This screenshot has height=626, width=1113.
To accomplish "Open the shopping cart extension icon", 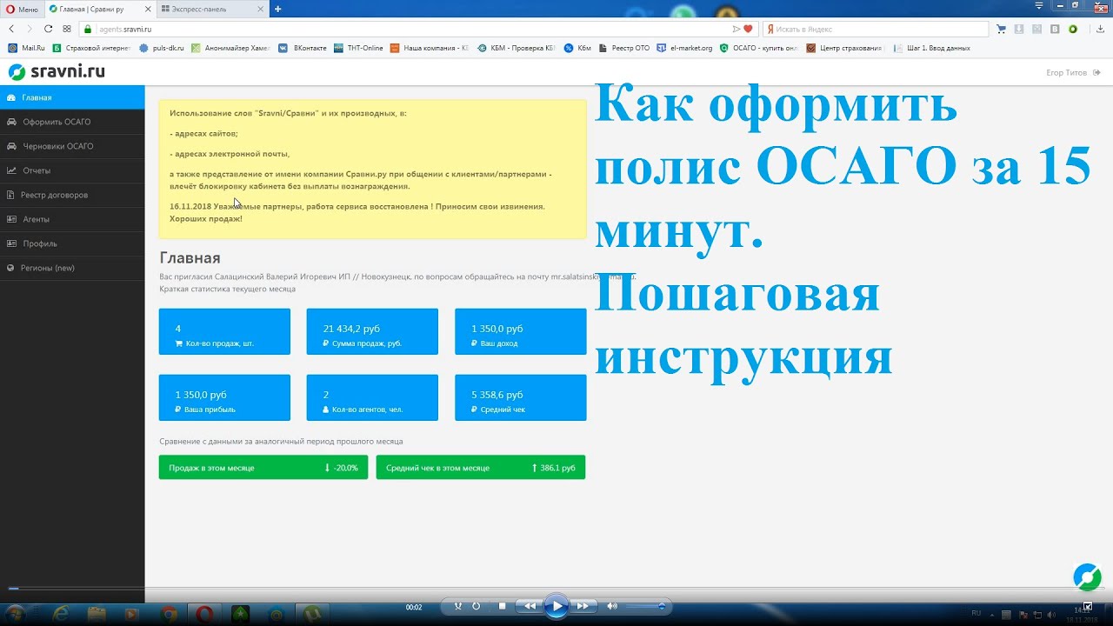I will click(1002, 29).
